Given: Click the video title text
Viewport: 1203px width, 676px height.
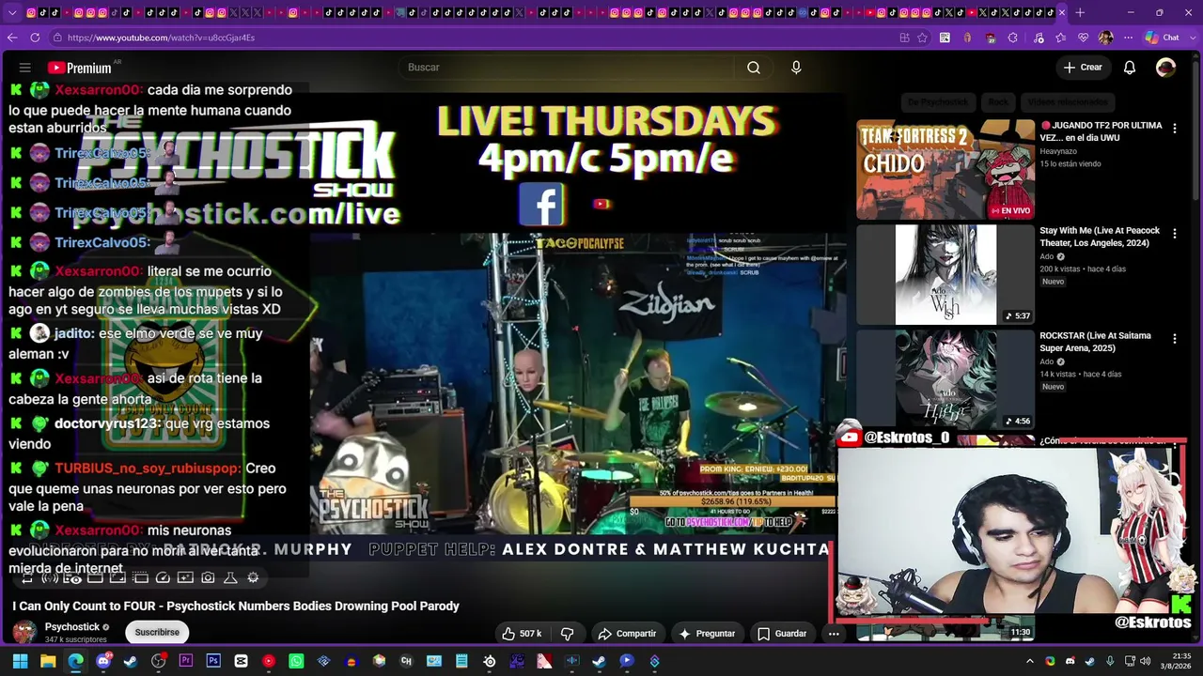Looking at the screenshot, I should pyautogui.click(x=236, y=607).
